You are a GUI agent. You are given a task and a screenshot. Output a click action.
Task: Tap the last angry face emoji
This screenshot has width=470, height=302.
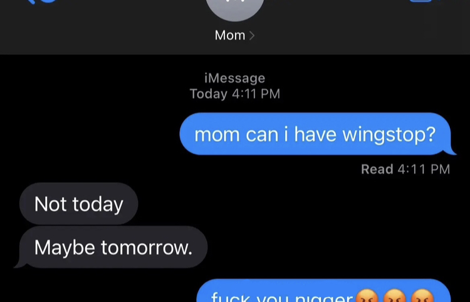pos(422,296)
